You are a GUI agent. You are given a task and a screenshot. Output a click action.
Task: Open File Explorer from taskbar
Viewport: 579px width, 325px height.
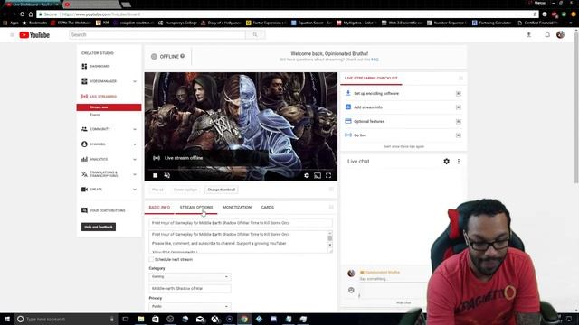[x=141, y=319]
